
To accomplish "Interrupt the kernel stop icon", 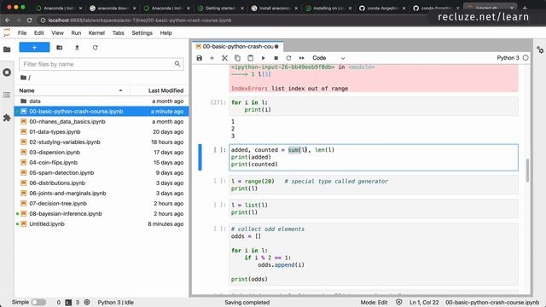I will [276, 58].
